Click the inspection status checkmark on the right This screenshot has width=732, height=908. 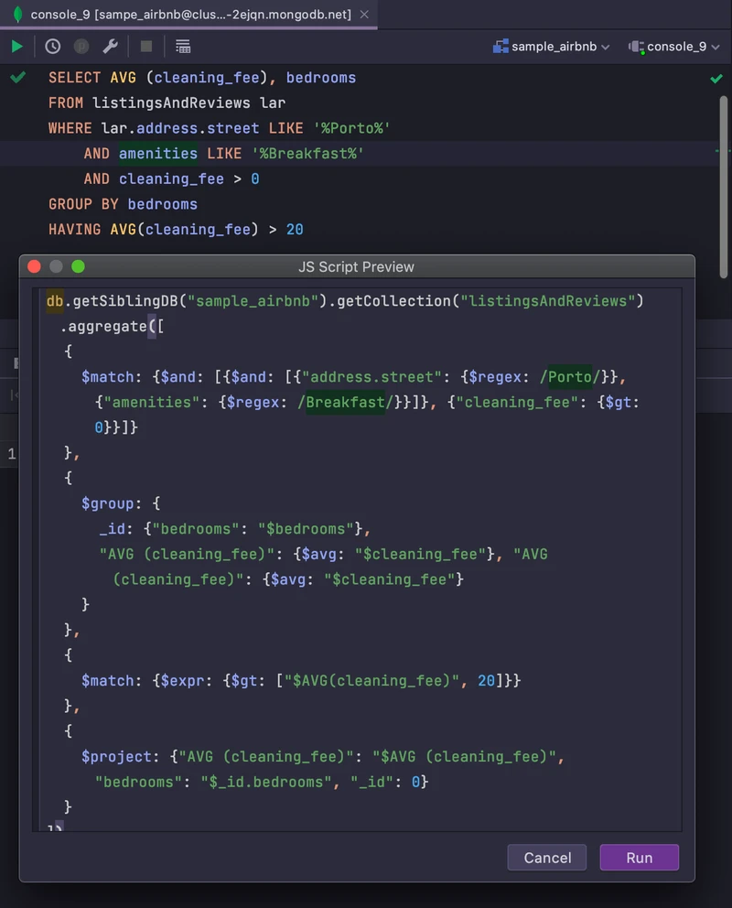pos(717,78)
